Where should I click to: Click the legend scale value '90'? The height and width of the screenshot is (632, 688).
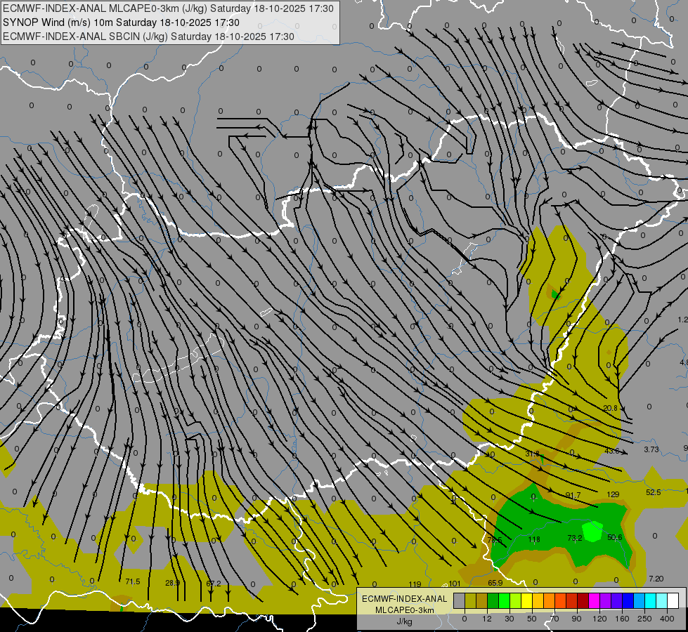576,619
